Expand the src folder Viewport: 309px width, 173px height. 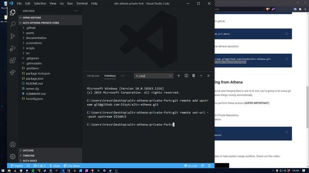click(x=50, y=53)
